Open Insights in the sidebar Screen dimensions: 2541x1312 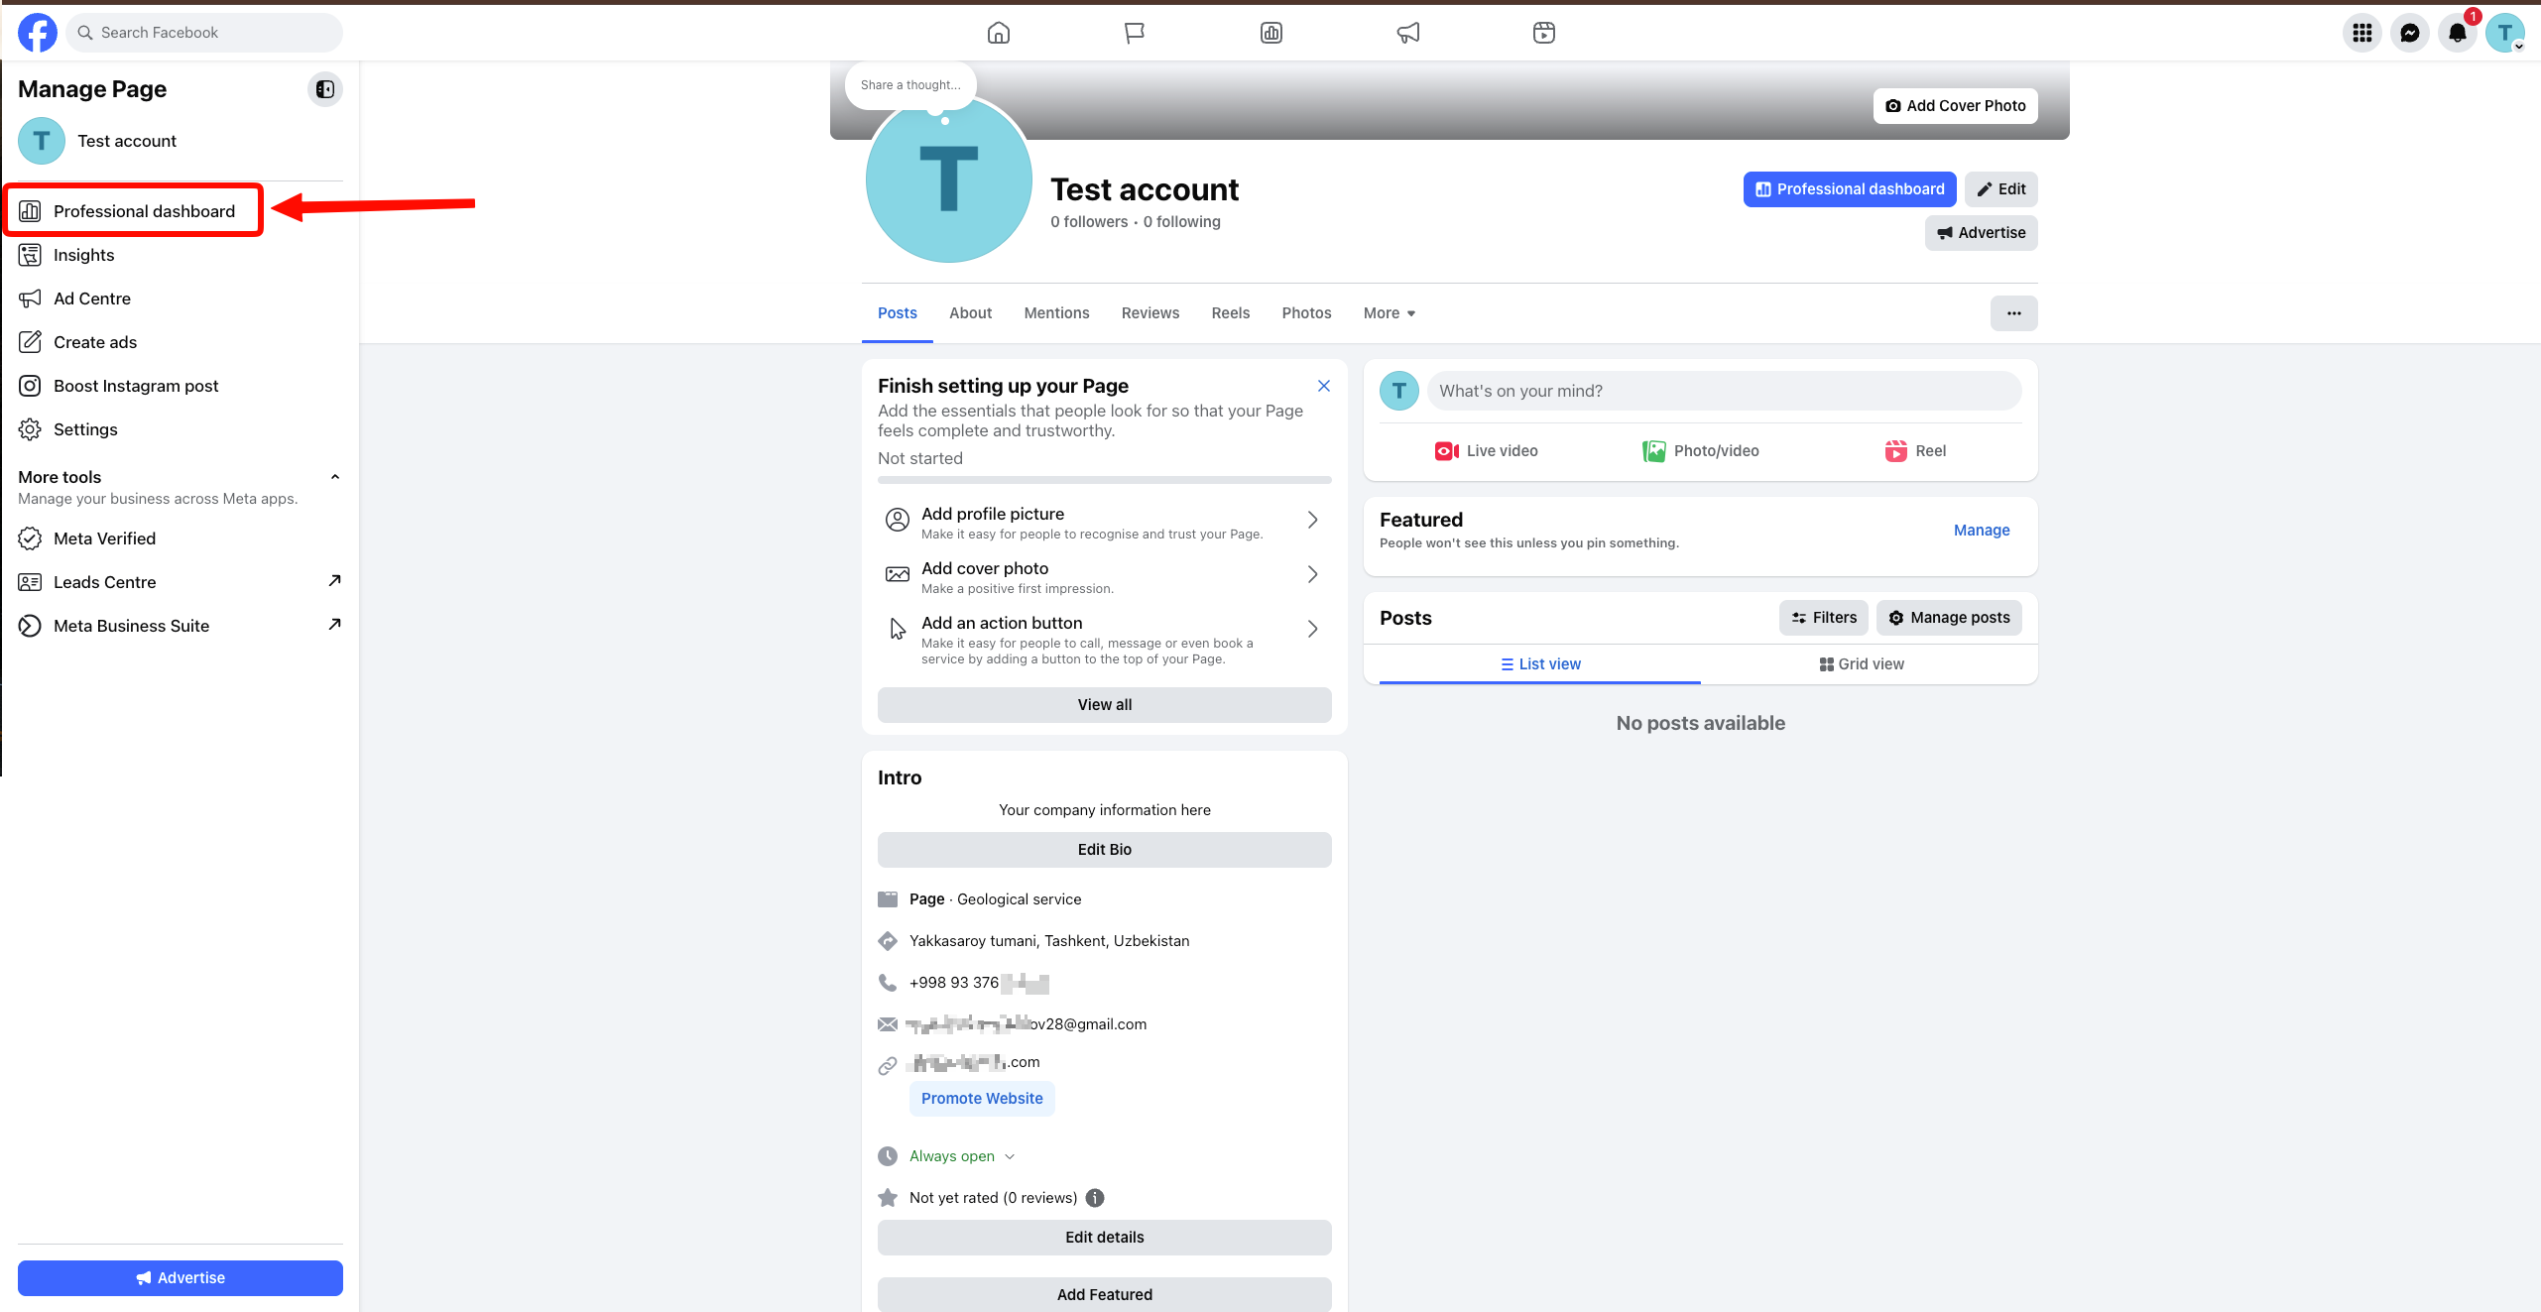181,255
